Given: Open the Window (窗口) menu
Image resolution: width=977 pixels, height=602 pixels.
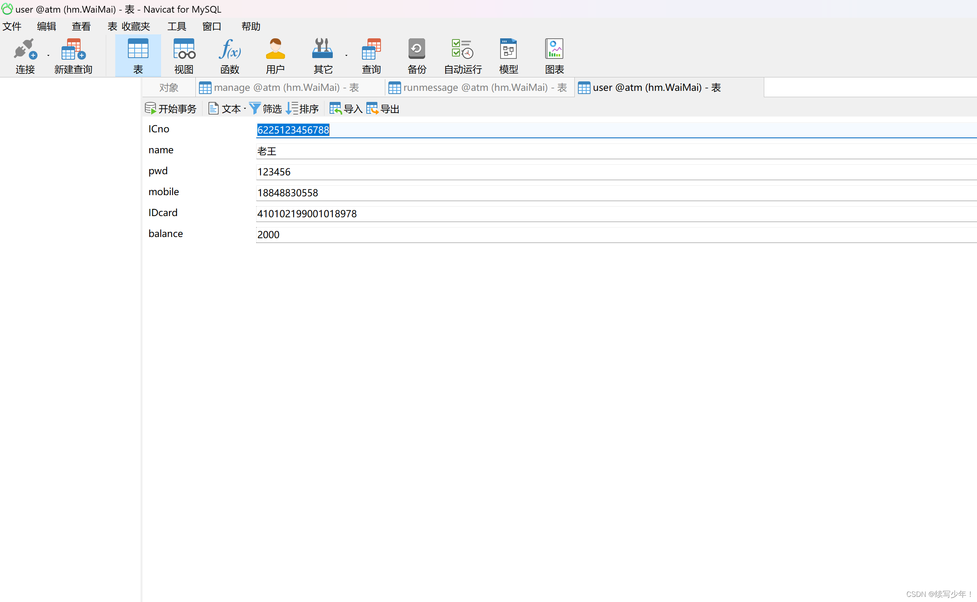Looking at the screenshot, I should (211, 26).
